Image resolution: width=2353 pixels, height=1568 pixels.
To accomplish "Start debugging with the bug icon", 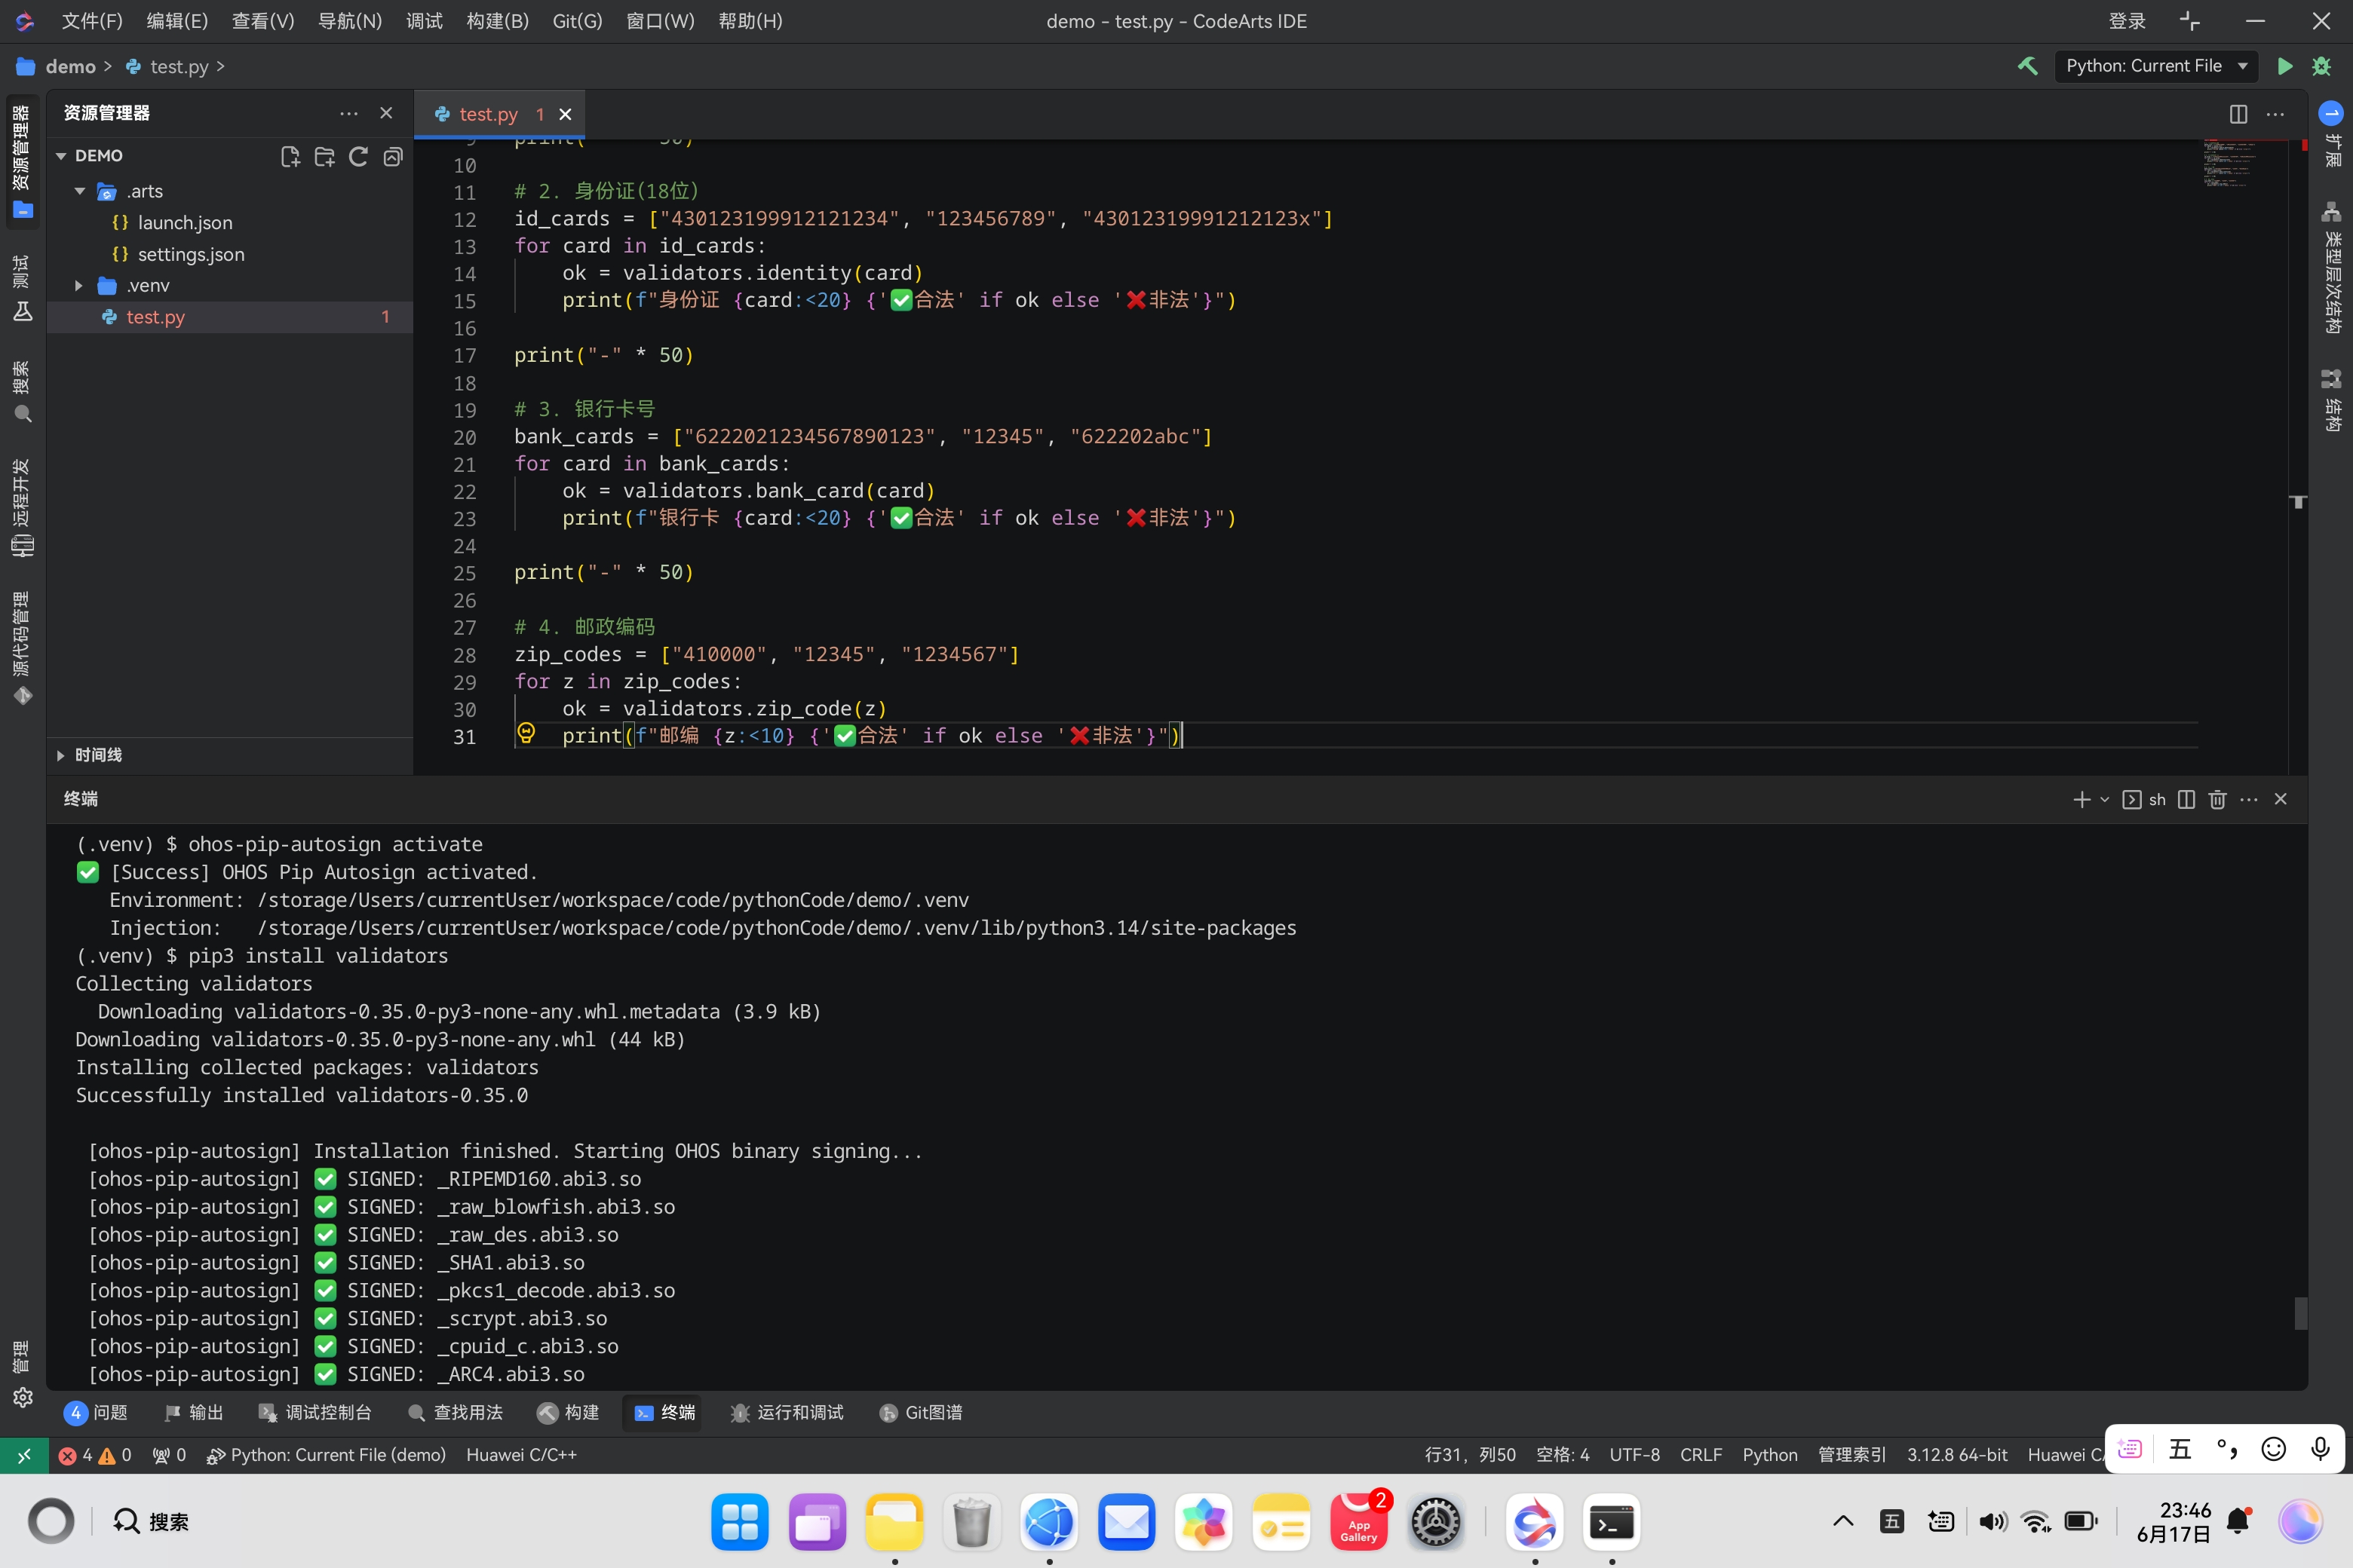I will [2322, 66].
